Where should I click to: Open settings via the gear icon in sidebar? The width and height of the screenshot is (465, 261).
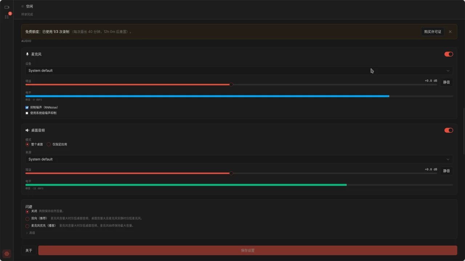[7, 254]
